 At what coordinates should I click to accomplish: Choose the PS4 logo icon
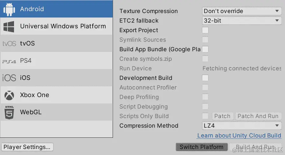(9, 62)
